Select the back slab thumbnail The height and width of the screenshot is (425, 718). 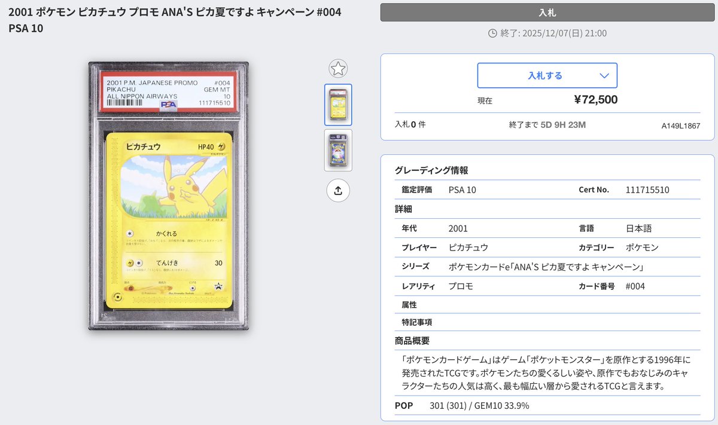(339, 150)
